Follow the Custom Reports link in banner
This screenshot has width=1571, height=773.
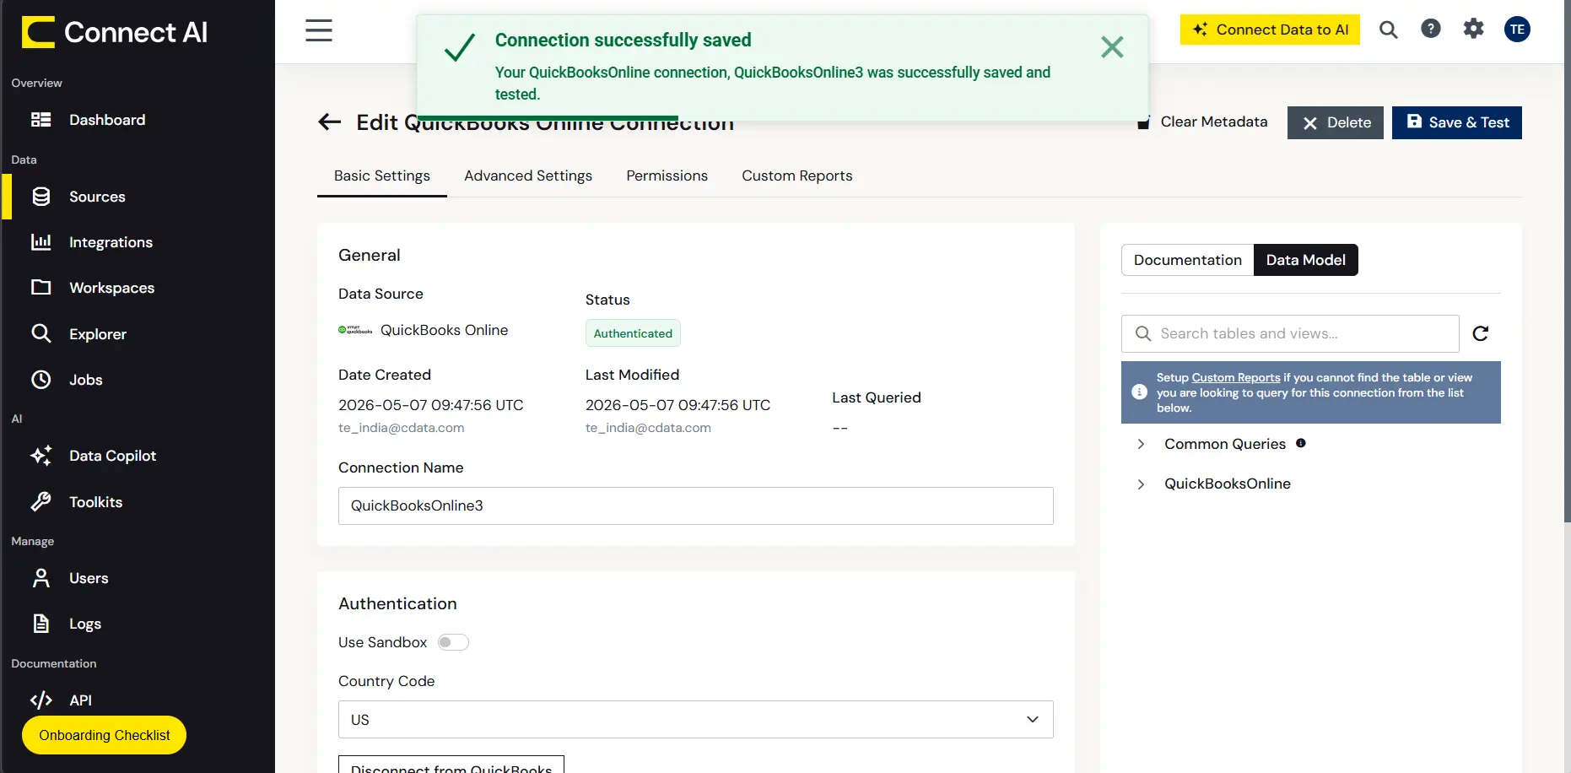tap(1236, 377)
